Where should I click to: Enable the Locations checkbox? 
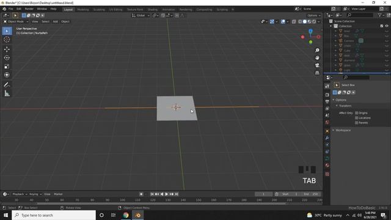[357, 118]
